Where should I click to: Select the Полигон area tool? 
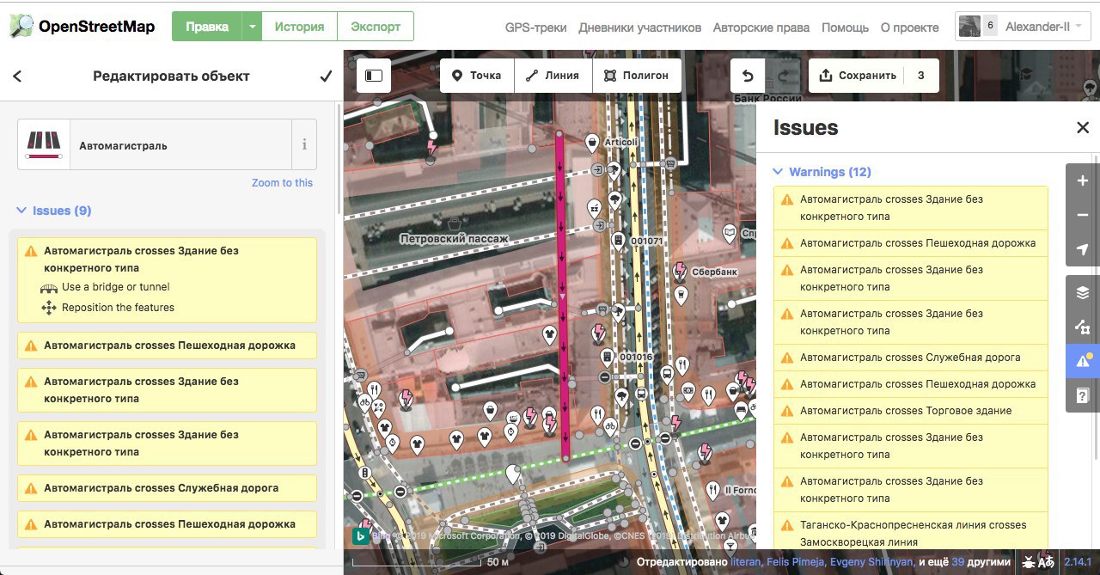click(636, 76)
